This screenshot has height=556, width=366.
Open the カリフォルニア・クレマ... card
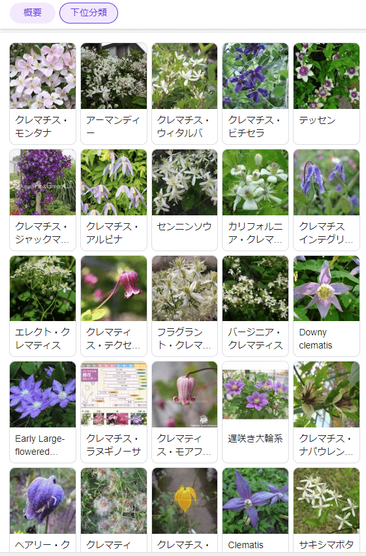click(255, 200)
